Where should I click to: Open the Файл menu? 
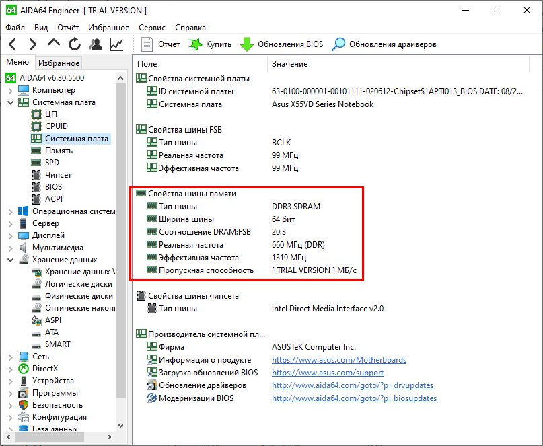15,28
